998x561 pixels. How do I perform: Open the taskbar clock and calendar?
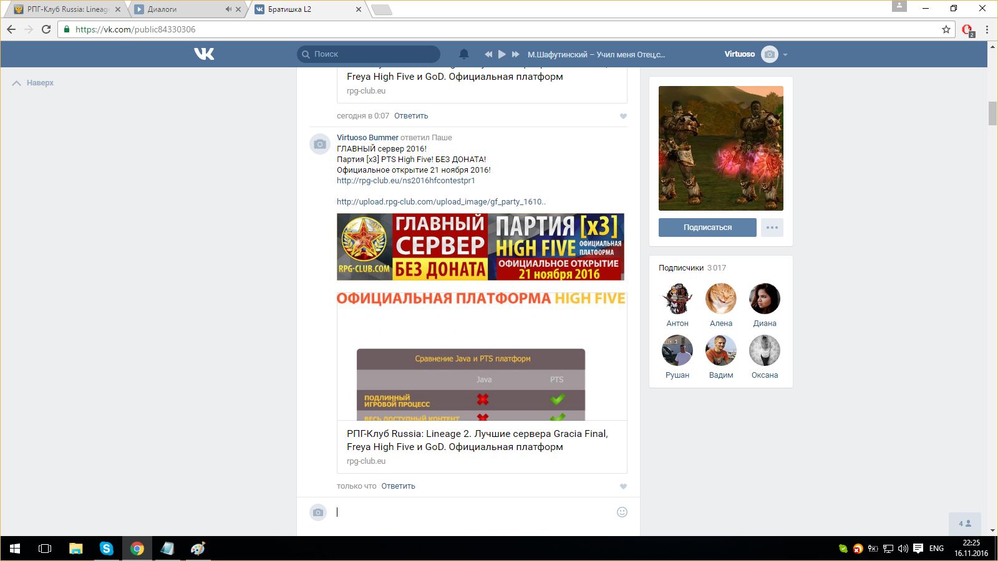971,548
